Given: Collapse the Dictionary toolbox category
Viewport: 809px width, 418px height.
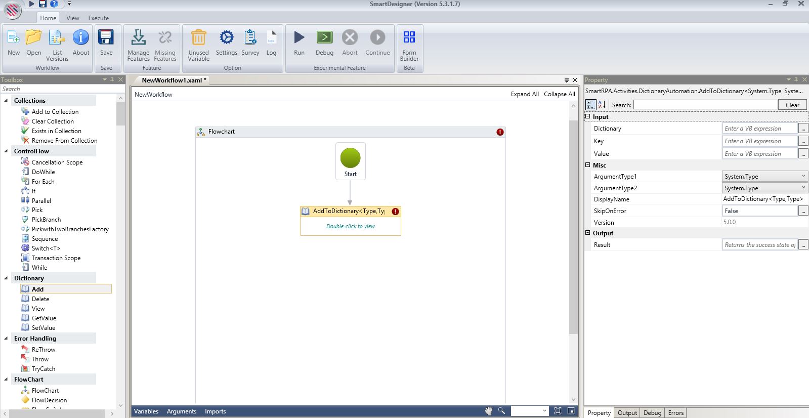Looking at the screenshot, I should (6, 278).
